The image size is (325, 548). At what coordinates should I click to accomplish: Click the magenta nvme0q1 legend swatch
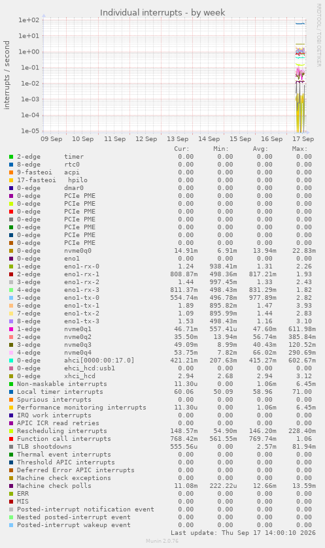point(11,329)
